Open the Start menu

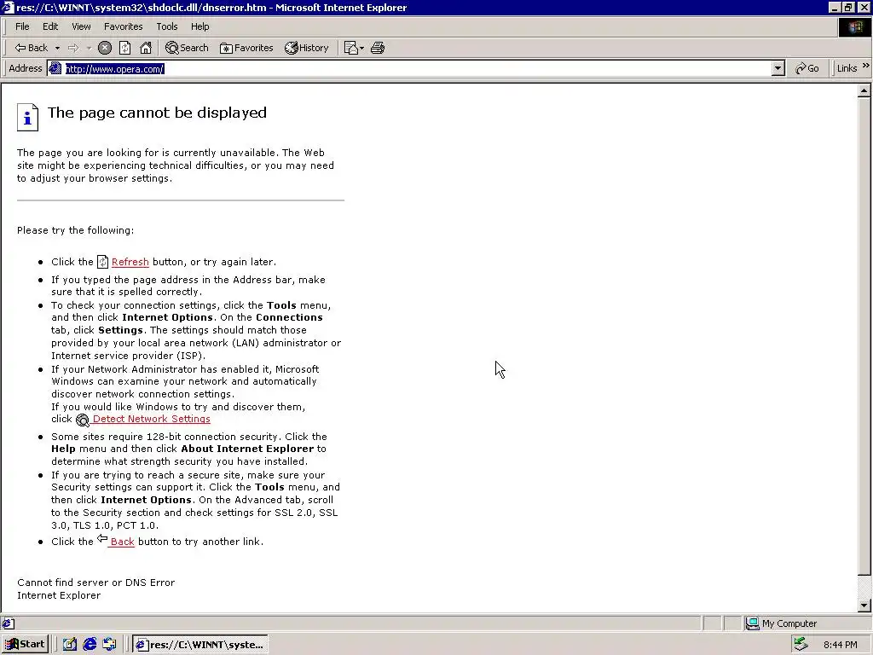[26, 645]
